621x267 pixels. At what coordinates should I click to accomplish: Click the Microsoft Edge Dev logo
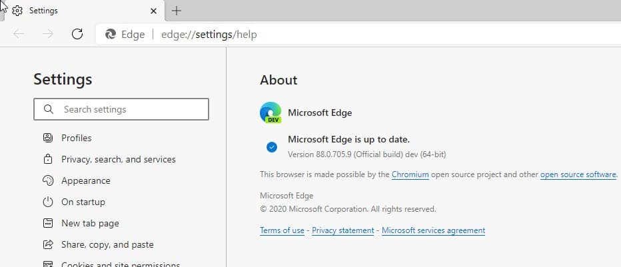pyautogui.click(x=271, y=113)
